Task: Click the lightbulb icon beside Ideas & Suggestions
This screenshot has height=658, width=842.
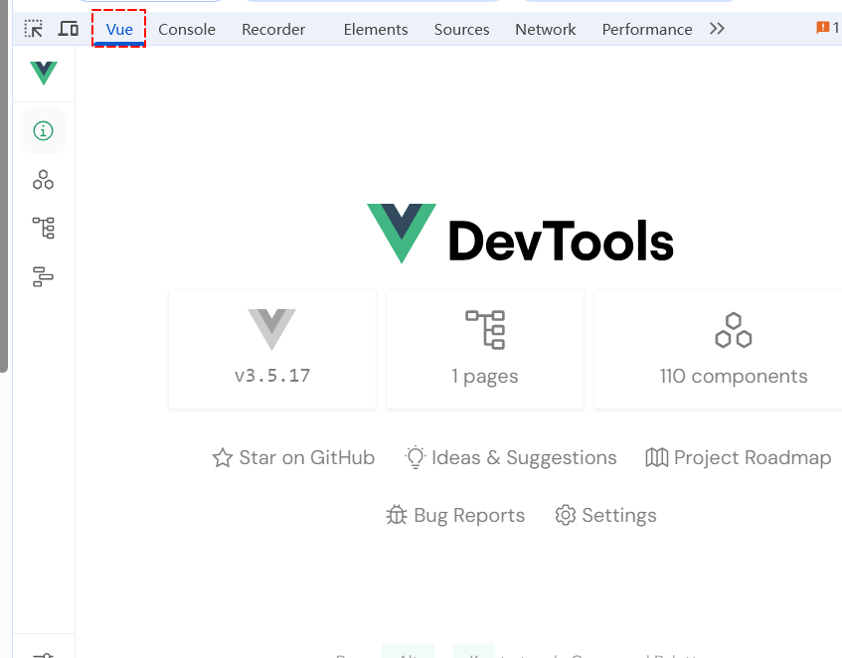Action: (x=416, y=458)
